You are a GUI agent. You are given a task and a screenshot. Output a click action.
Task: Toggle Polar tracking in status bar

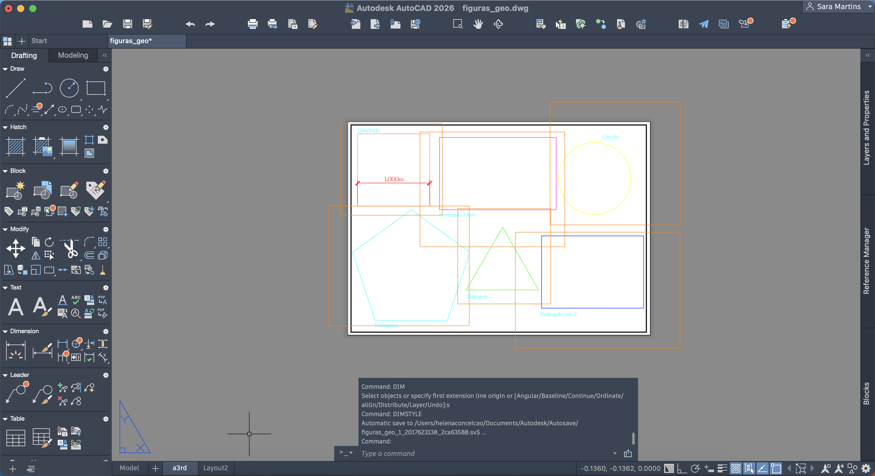click(x=695, y=468)
